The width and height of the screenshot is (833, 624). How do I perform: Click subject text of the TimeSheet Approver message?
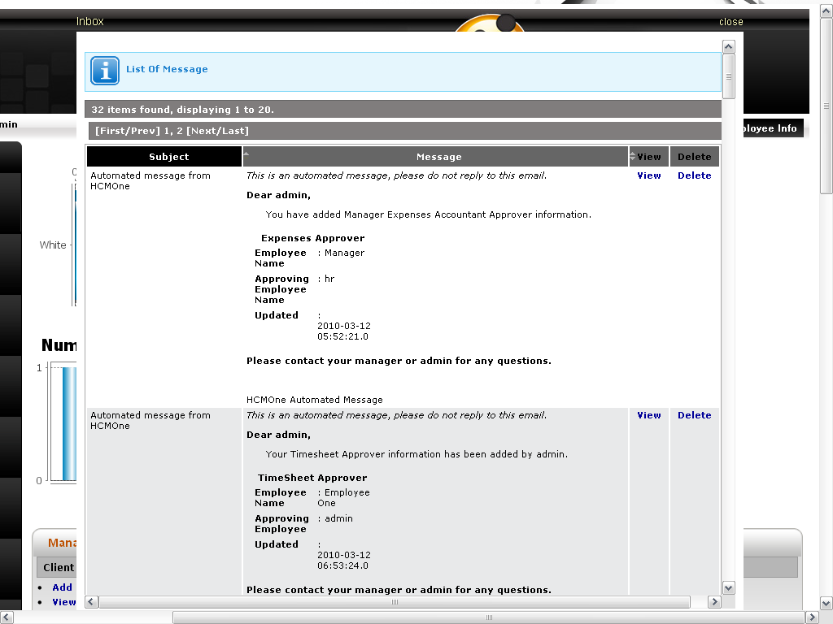150,421
